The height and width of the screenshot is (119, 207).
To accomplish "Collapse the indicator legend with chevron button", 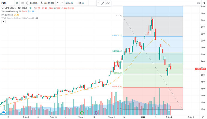I will click(x=4, y=22).
